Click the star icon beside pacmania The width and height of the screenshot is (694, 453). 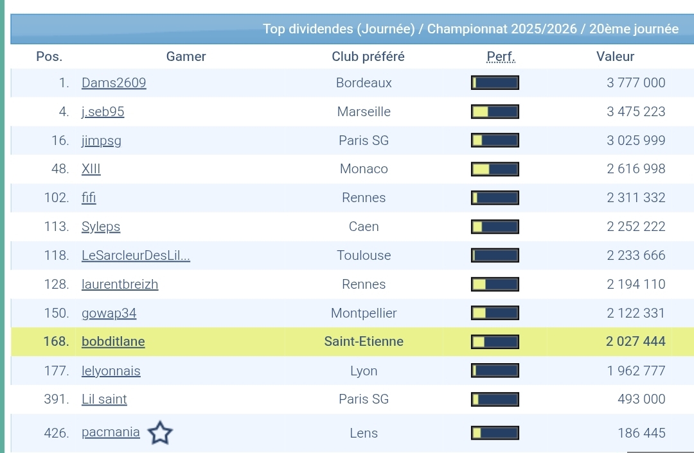(161, 433)
